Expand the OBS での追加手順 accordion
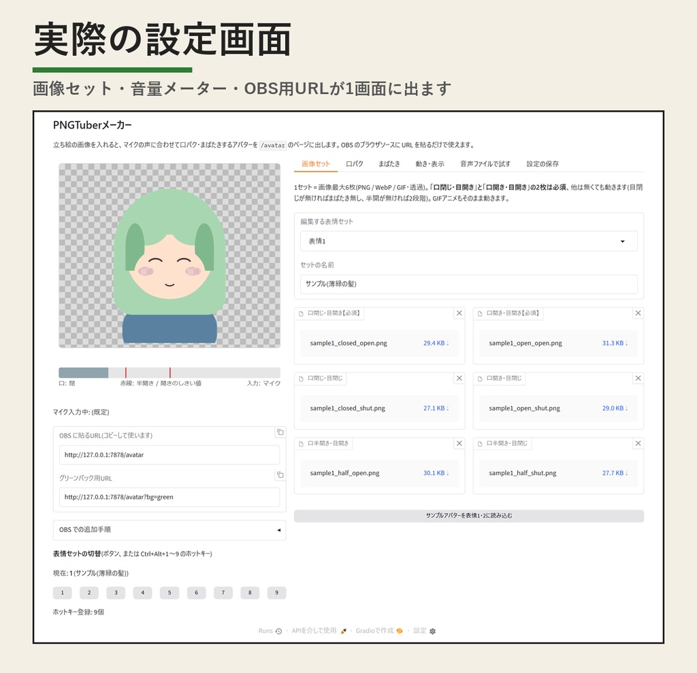 tap(169, 530)
